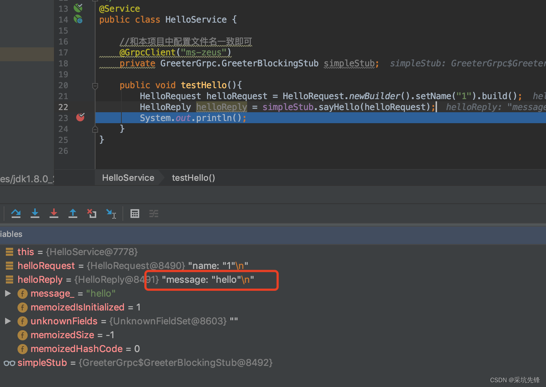Click the Step Out debugger icon

(73, 214)
